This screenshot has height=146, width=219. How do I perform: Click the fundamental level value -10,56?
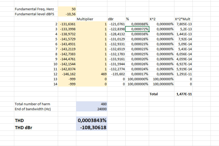coord(67,14)
